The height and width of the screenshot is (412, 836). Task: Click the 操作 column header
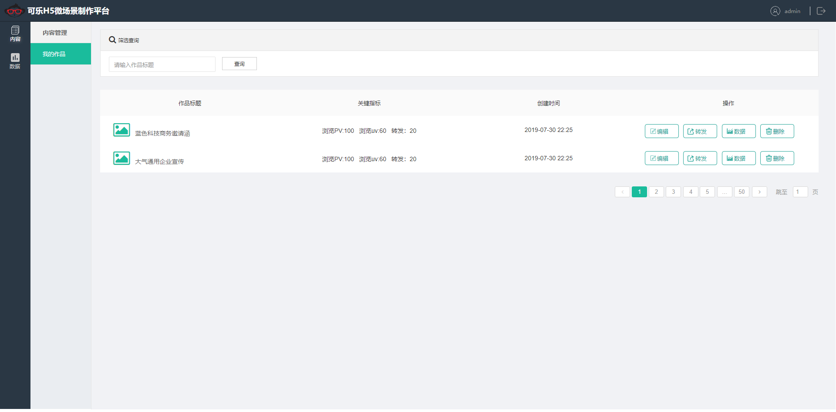tap(728, 103)
